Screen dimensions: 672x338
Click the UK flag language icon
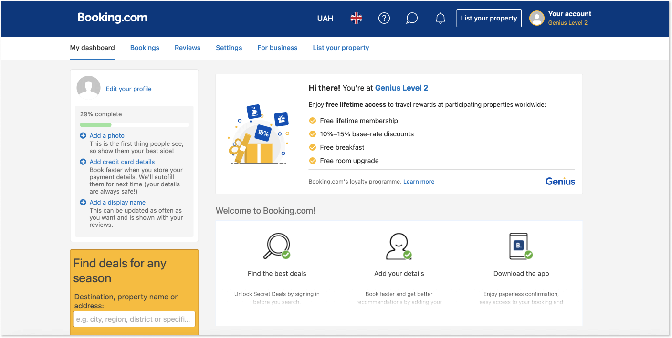(356, 18)
